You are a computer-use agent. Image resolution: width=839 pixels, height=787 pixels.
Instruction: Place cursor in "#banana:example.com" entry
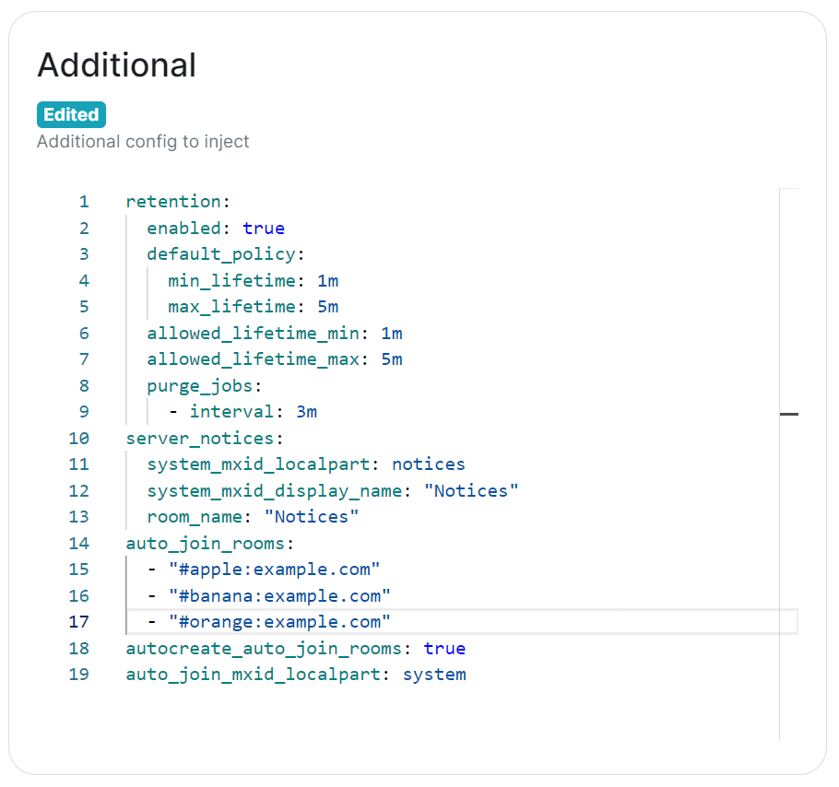279,595
